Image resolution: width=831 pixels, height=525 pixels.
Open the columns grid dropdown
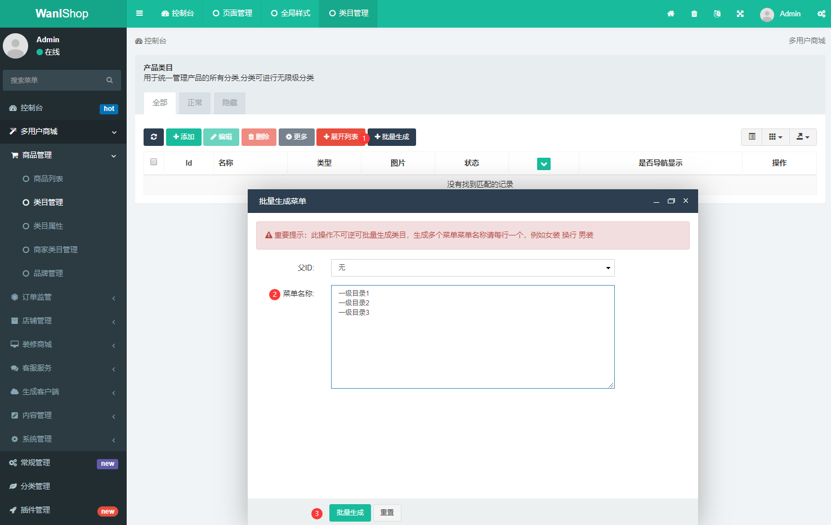776,137
